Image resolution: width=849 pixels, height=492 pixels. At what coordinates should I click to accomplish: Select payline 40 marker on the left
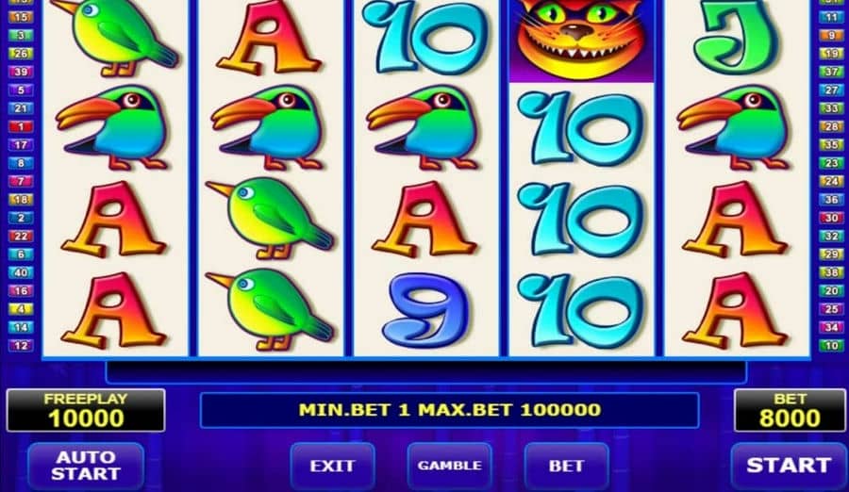pos(21,272)
